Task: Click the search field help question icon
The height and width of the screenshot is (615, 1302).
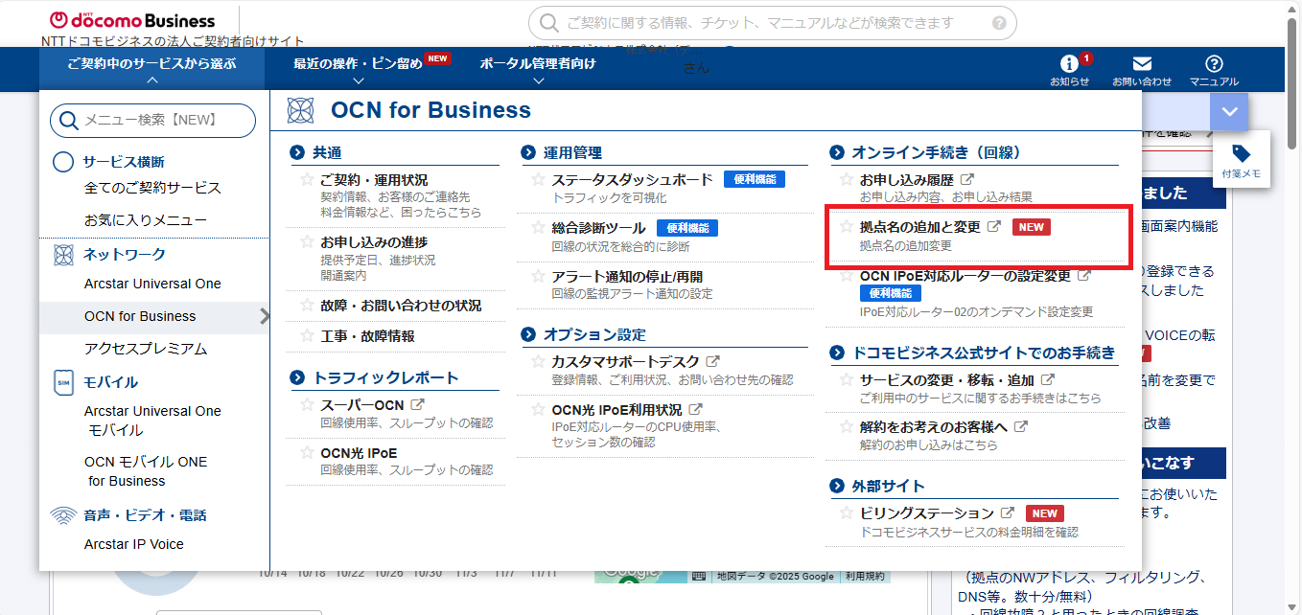Action: (x=999, y=23)
